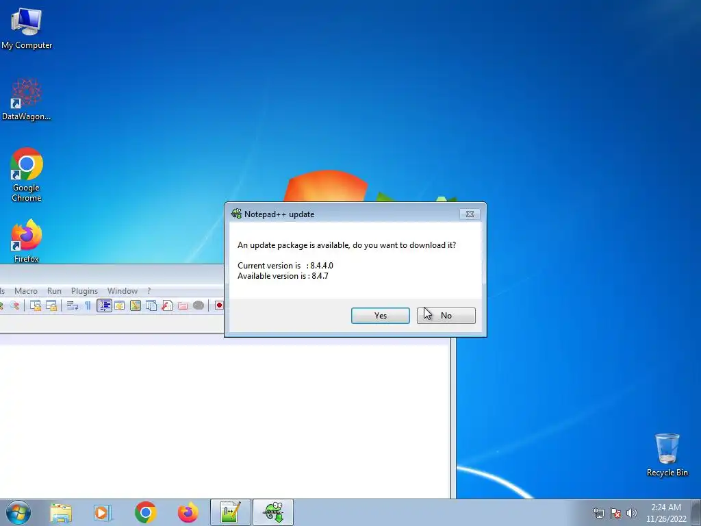
Task: Click the Zoom Out magnifier toolbar icon
Action: pyautogui.click(x=15, y=305)
